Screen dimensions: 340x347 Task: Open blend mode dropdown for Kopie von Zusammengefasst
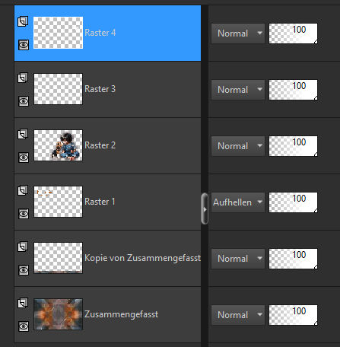(238, 259)
